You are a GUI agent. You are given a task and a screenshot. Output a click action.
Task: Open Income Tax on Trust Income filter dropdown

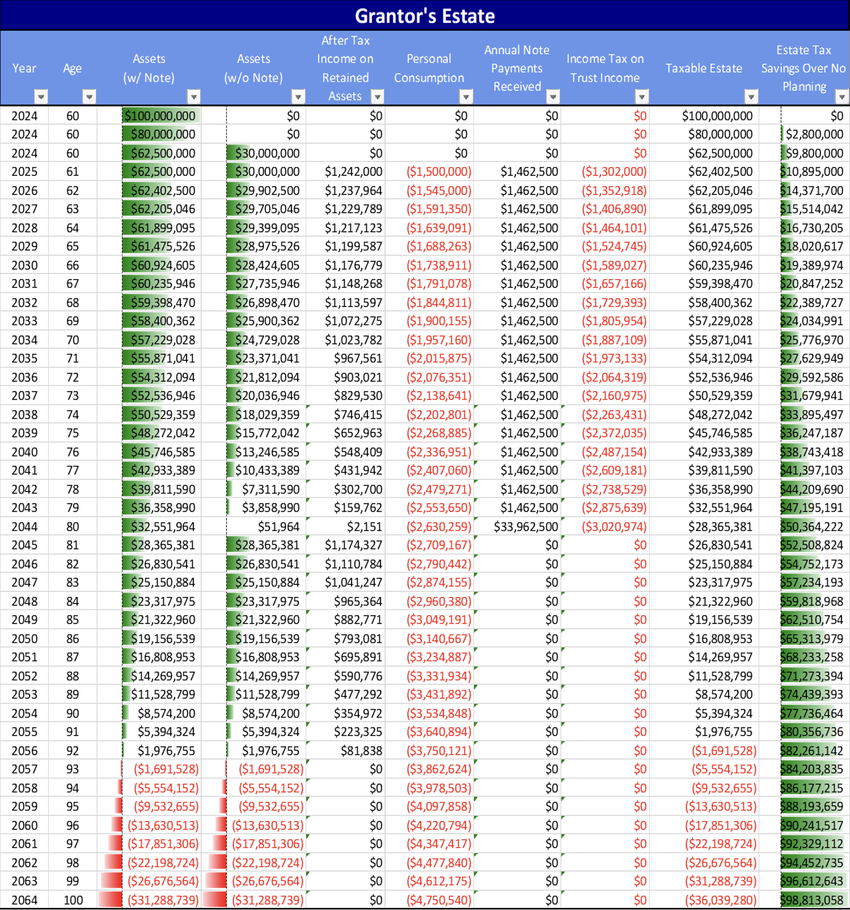(x=641, y=97)
